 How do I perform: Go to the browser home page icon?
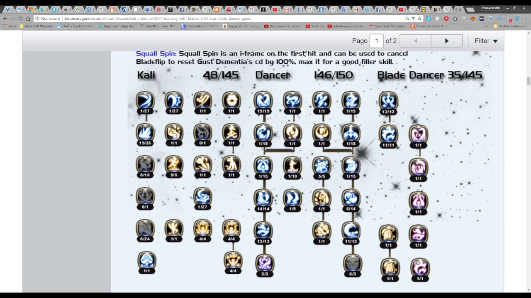28,18
